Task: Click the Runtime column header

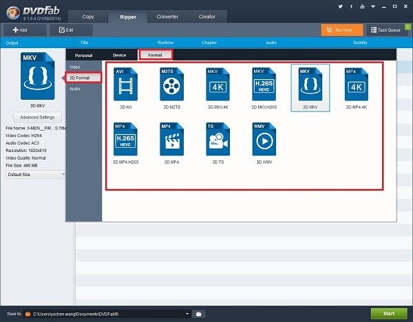Action: pyautogui.click(x=165, y=43)
